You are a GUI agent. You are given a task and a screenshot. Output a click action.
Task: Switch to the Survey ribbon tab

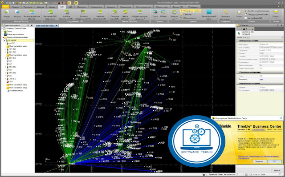[x=52, y=7]
